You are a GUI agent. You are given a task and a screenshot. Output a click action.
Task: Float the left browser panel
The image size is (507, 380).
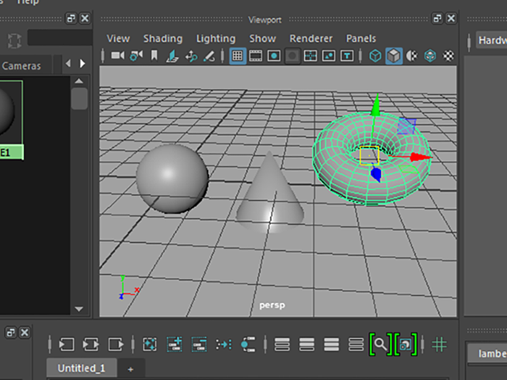point(71,18)
